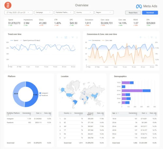The image size is (163, 149).
Task: Select the 35-44 age row in Demographics table
Action: 134,126
